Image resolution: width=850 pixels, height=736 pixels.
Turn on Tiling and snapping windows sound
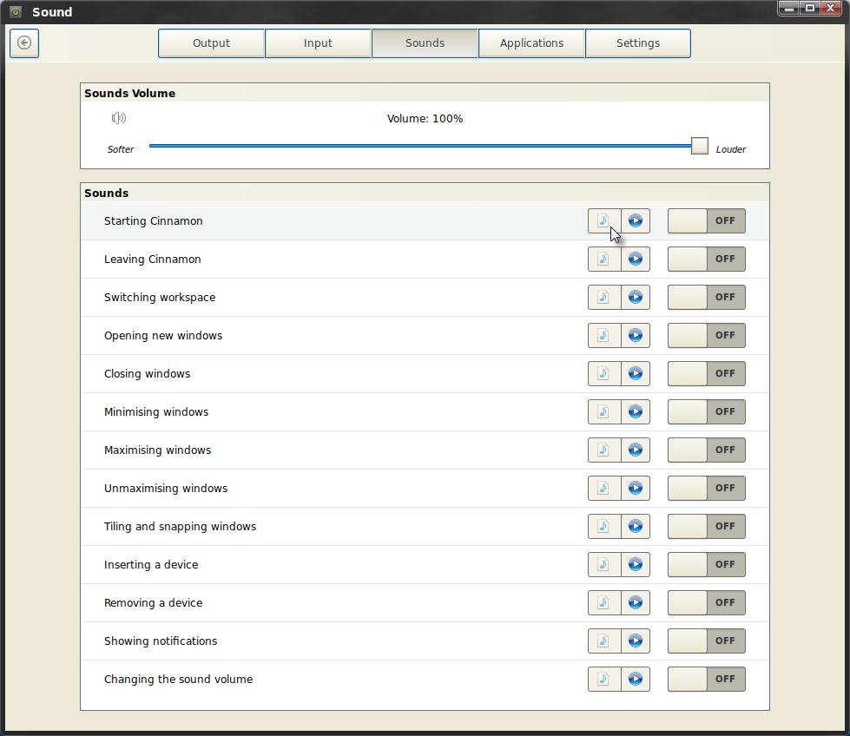pos(706,526)
